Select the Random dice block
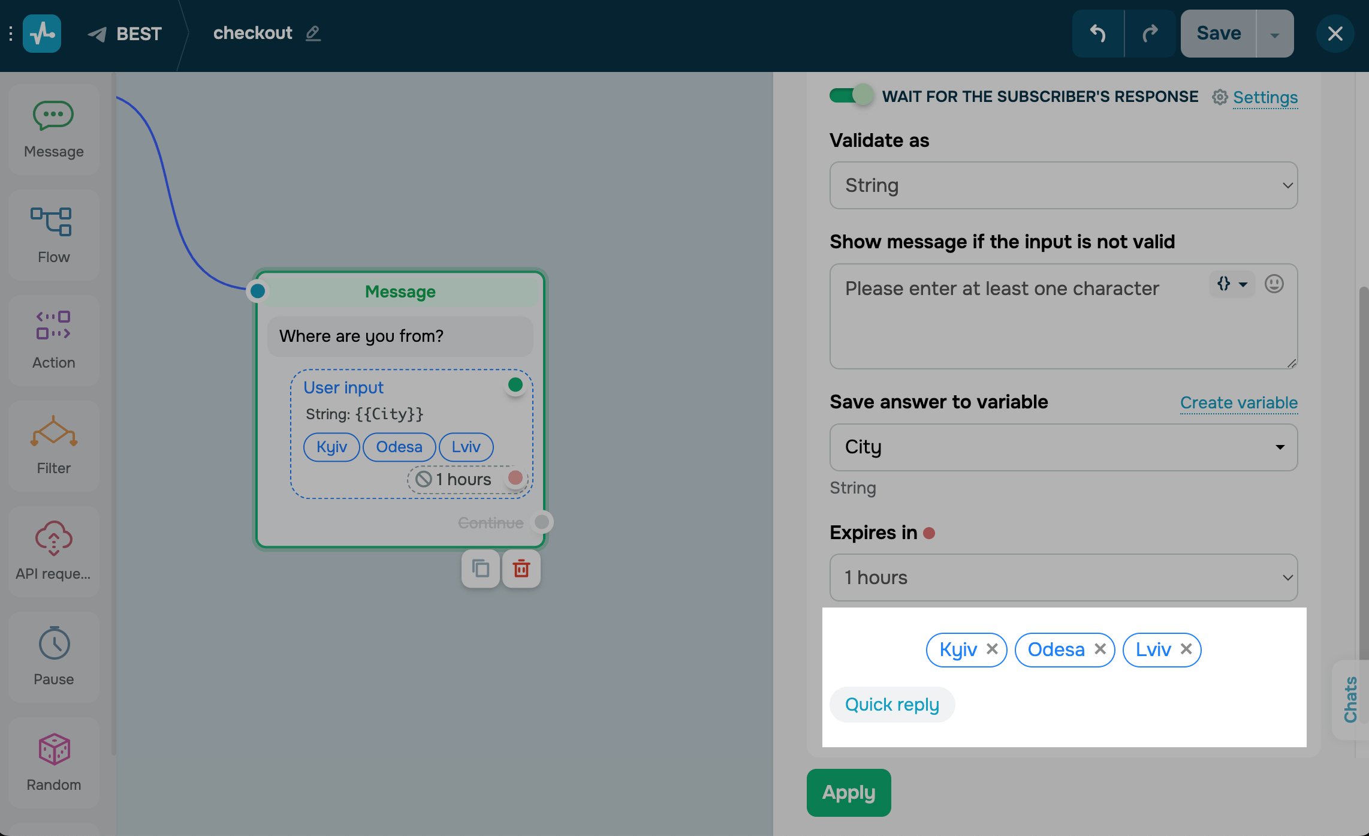 pyautogui.click(x=53, y=762)
